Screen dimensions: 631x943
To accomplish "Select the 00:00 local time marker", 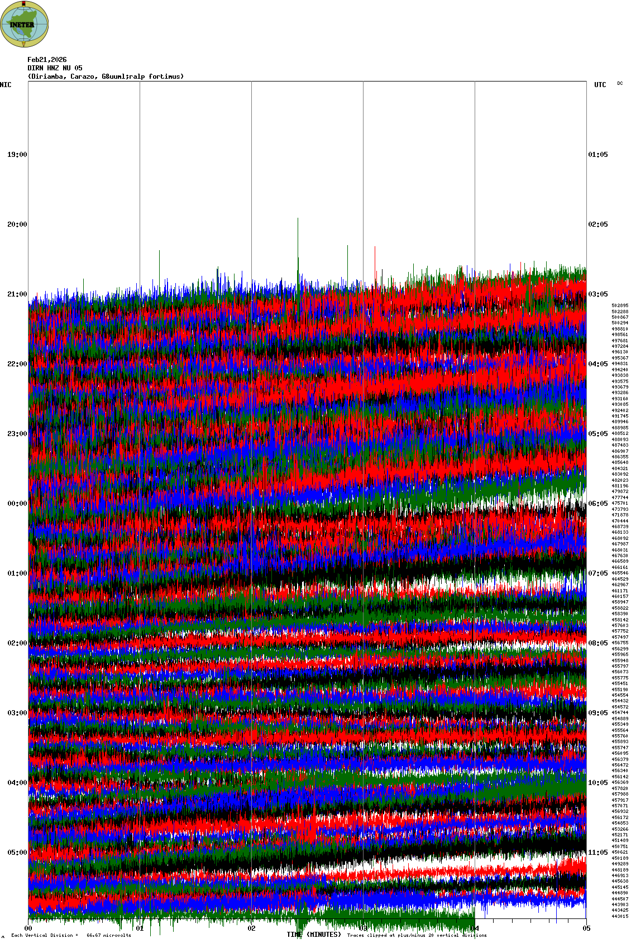I will pos(17,504).
